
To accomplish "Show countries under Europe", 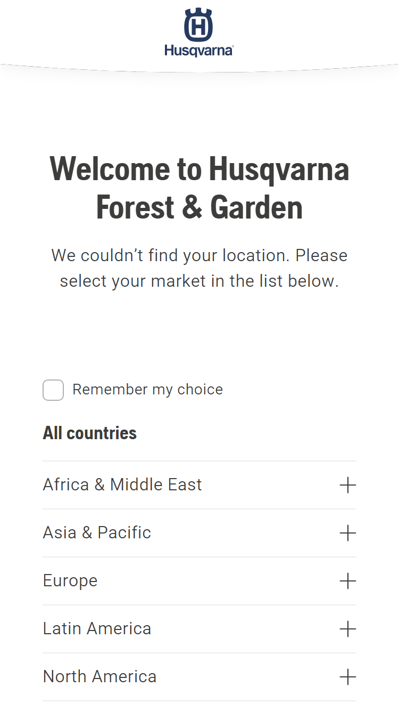I will click(199, 581).
